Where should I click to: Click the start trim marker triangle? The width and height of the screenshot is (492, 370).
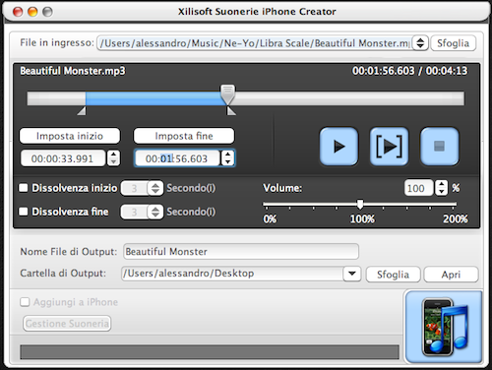(x=82, y=111)
